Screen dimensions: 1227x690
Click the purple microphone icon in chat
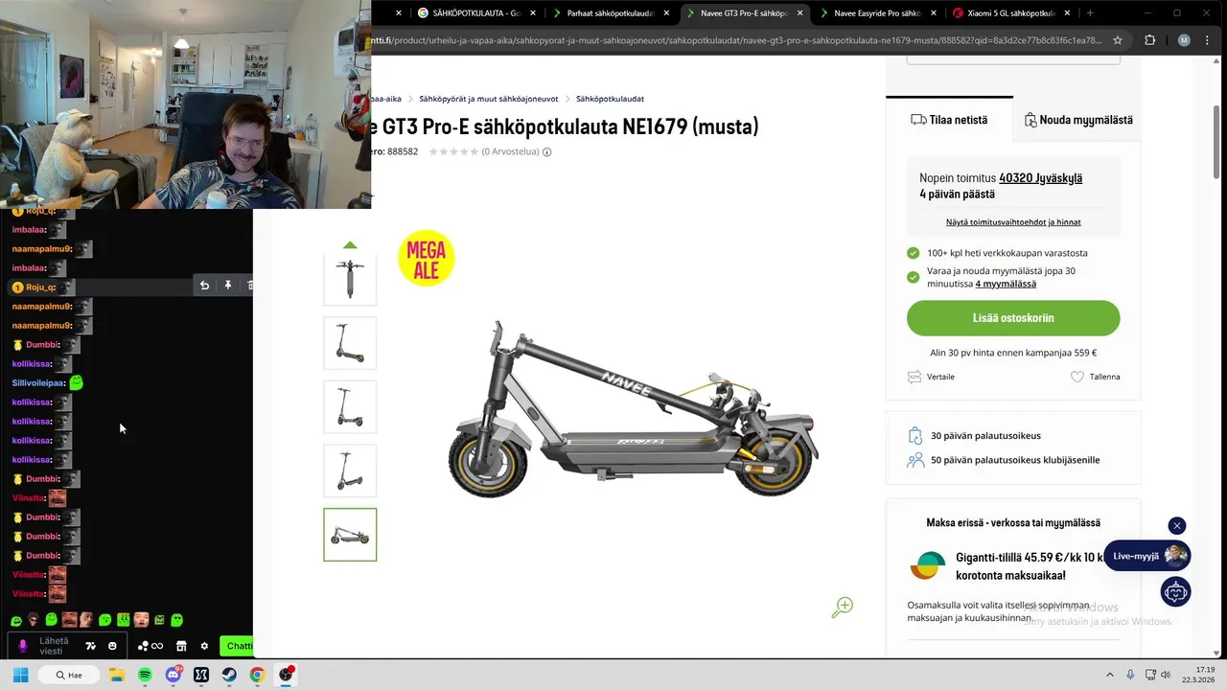[23, 646]
